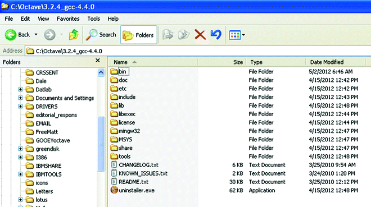Select Dale folder in tree

coord(36,81)
